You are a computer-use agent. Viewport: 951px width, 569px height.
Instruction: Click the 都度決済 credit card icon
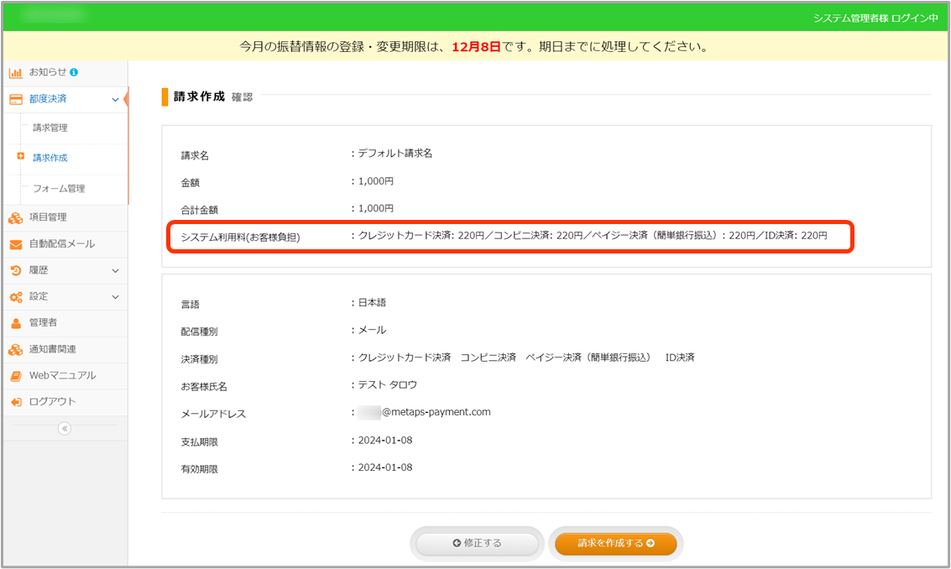click(15, 99)
